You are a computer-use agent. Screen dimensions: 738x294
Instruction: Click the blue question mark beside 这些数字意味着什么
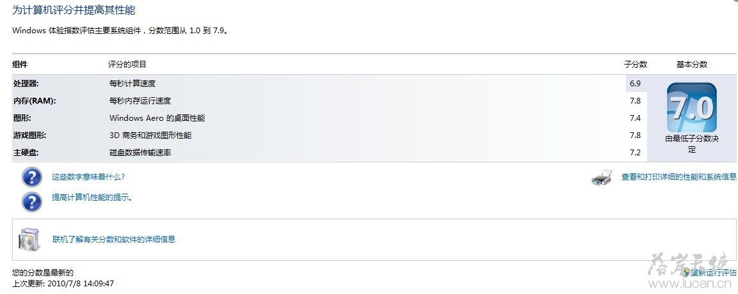32,177
